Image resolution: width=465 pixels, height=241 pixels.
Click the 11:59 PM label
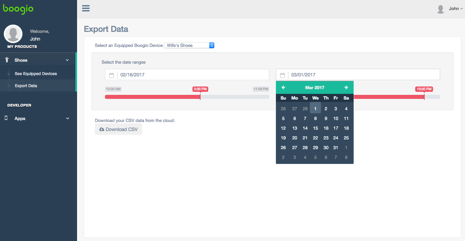click(261, 89)
